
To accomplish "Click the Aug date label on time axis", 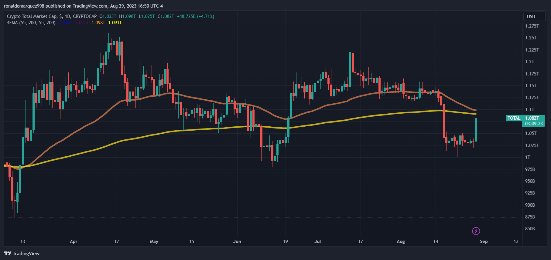I will 401,242.
